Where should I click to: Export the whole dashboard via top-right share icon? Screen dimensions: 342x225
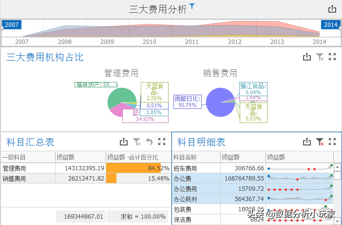coord(332,9)
